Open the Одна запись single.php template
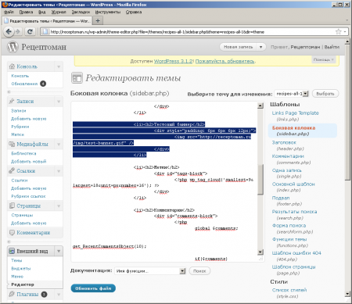 tap(286, 170)
